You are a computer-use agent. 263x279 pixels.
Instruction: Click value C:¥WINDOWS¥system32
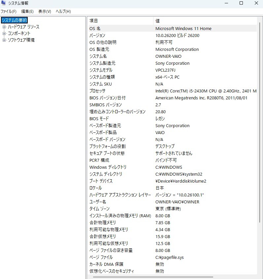tap(179, 174)
